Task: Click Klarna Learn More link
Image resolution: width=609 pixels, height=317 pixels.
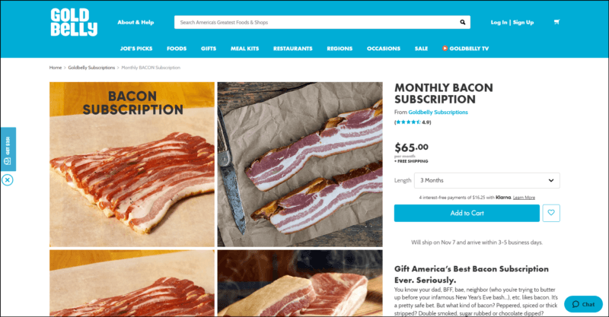Action: 524,198
